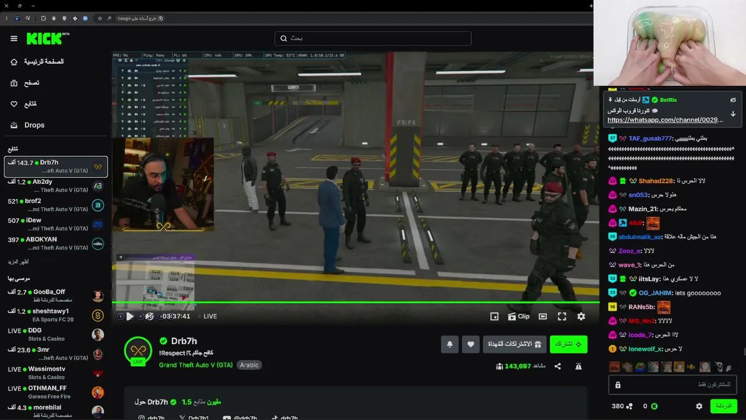
Task: Open the following heart sidebar icon
Action: tap(14, 104)
